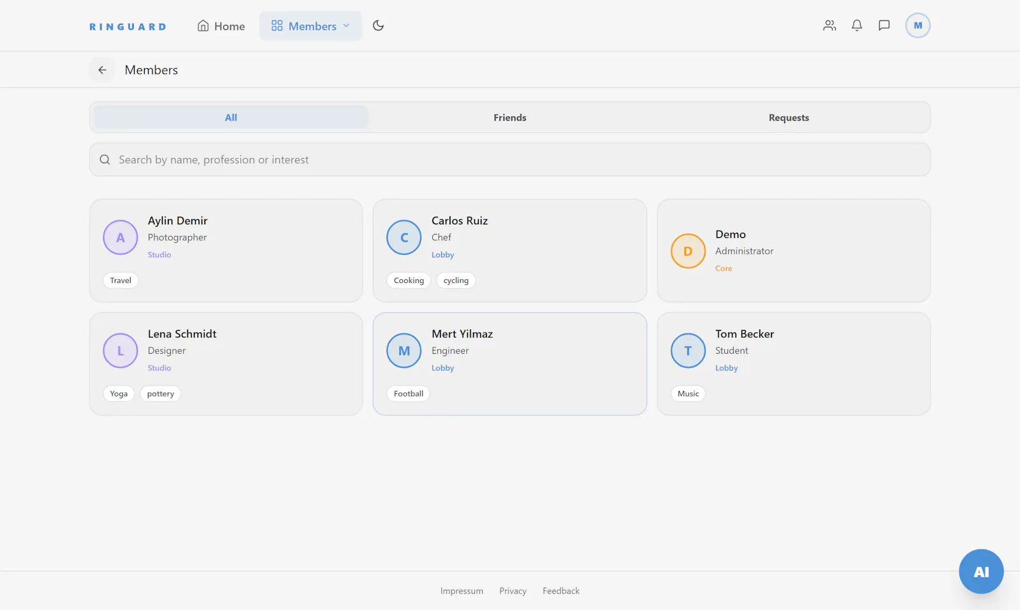Click the Music interest tag
The height and width of the screenshot is (610, 1020).
pos(688,394)
